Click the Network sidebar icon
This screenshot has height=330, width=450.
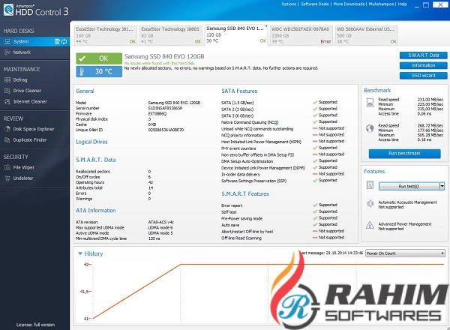[7, 52]
